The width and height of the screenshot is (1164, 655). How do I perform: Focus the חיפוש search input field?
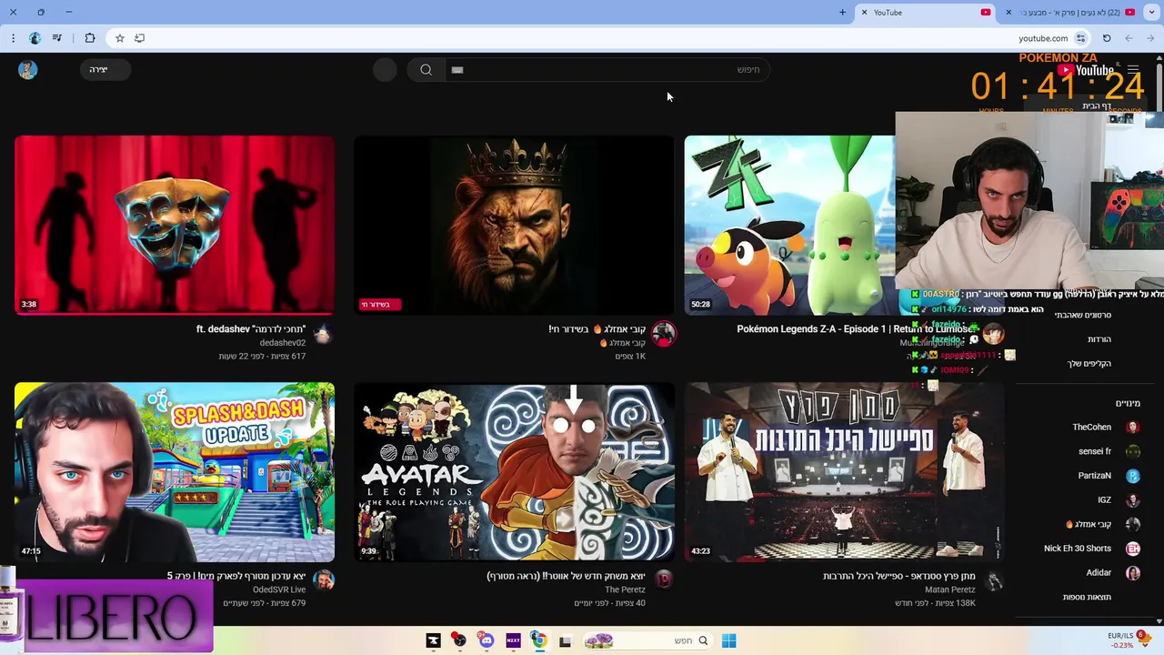(x=607, y=69)
